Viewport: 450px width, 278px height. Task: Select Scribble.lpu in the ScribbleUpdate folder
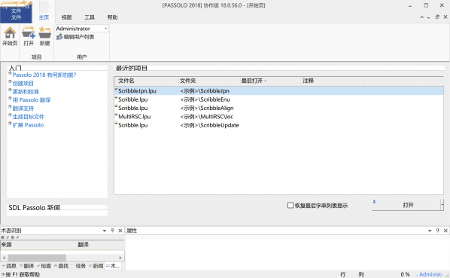point(278,125)
